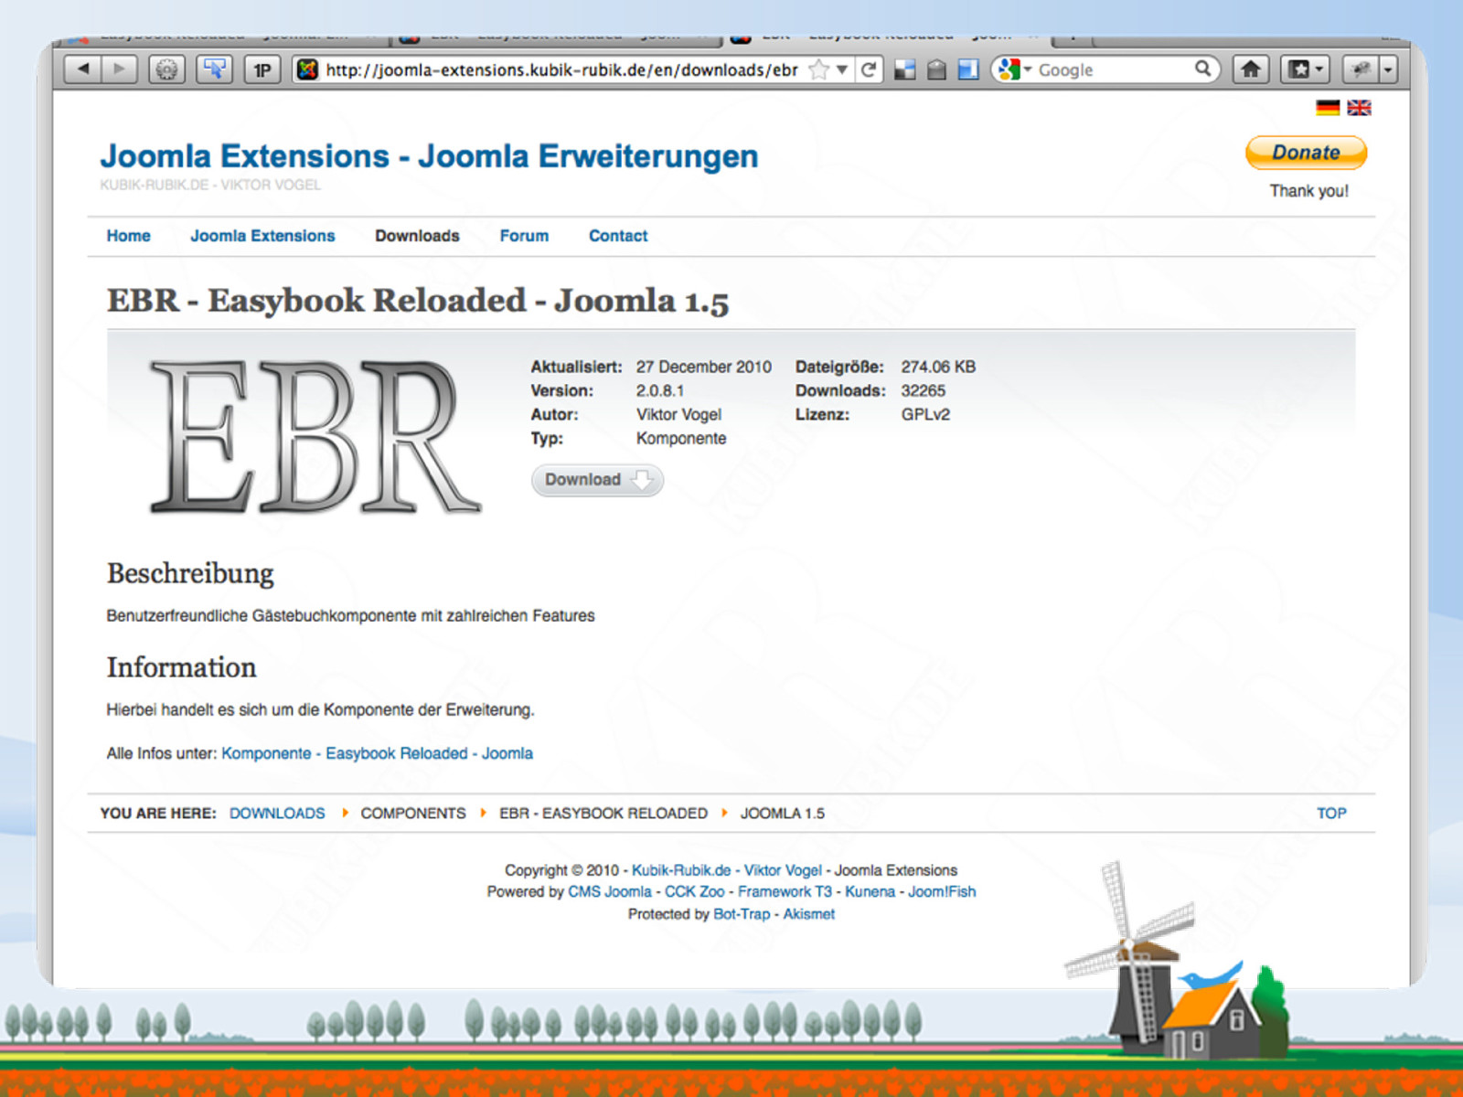Click the file size 274.06 KB
The image size is (1463, 1097).
[938, 367]
